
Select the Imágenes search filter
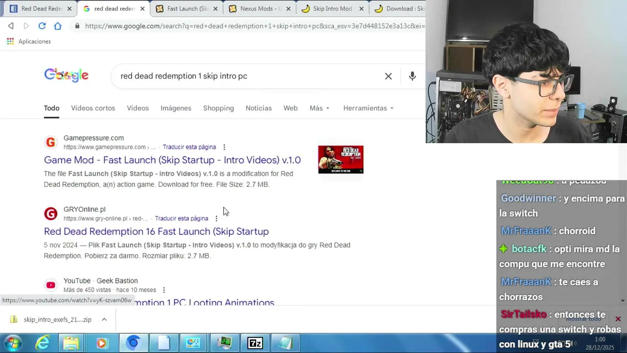point(176,108)
